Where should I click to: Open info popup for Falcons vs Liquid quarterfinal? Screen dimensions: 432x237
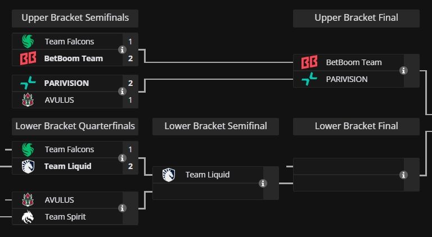point(122,158)
